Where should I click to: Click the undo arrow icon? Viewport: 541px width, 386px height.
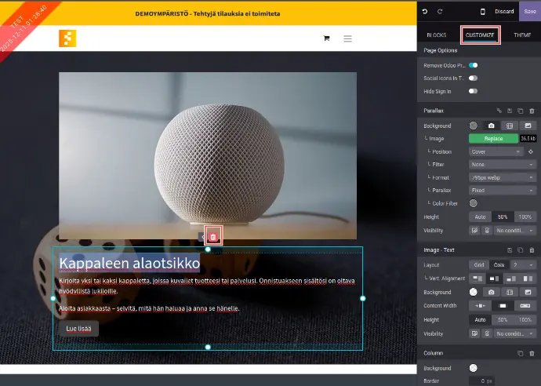425,12
